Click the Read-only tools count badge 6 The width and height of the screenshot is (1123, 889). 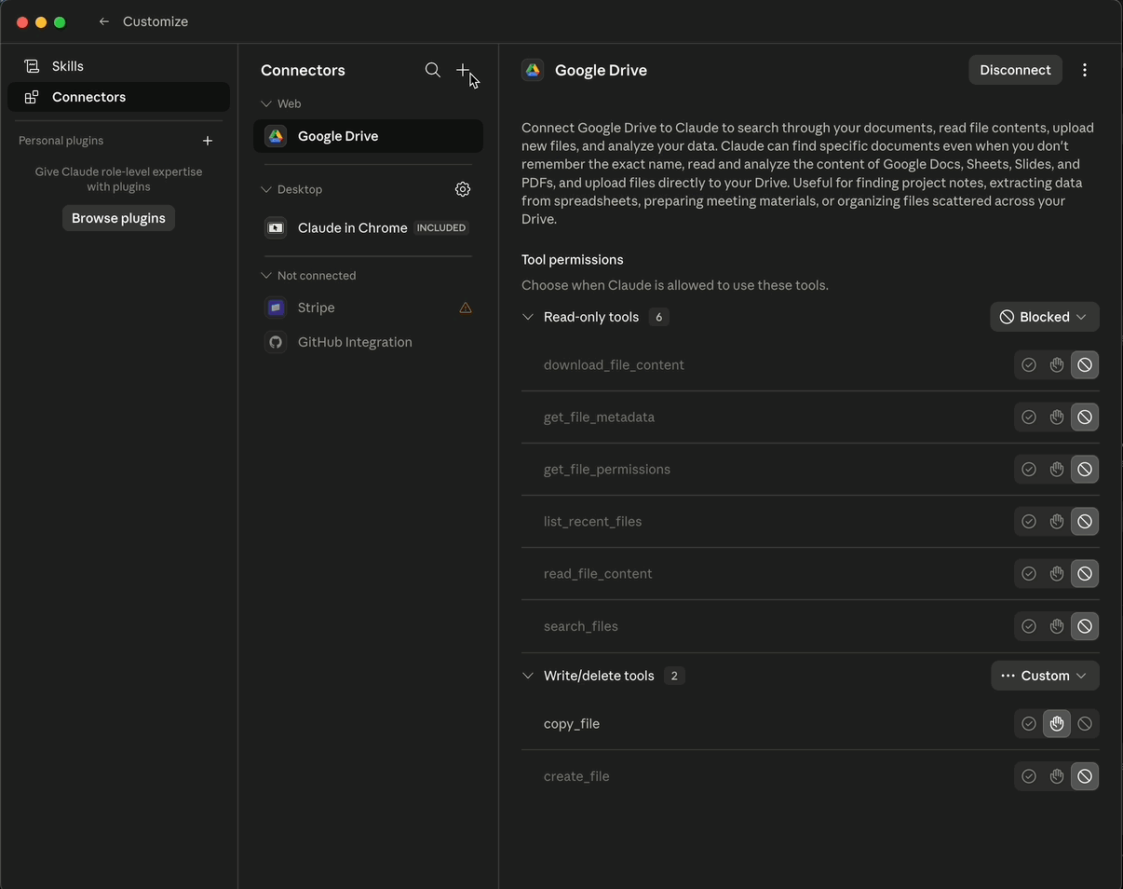pyautogui.click(x=659, y=317)
